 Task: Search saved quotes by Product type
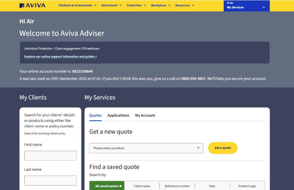point(247,186)
